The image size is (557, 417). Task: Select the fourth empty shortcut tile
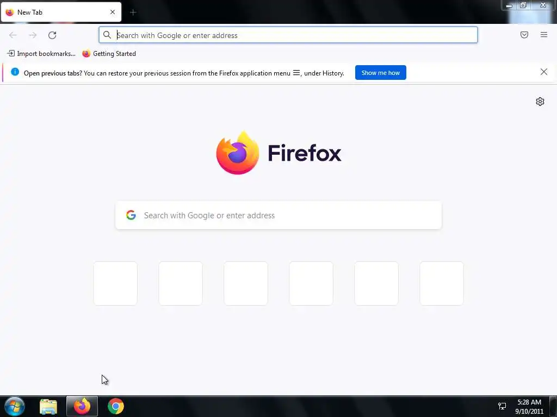tap(311, 283)
